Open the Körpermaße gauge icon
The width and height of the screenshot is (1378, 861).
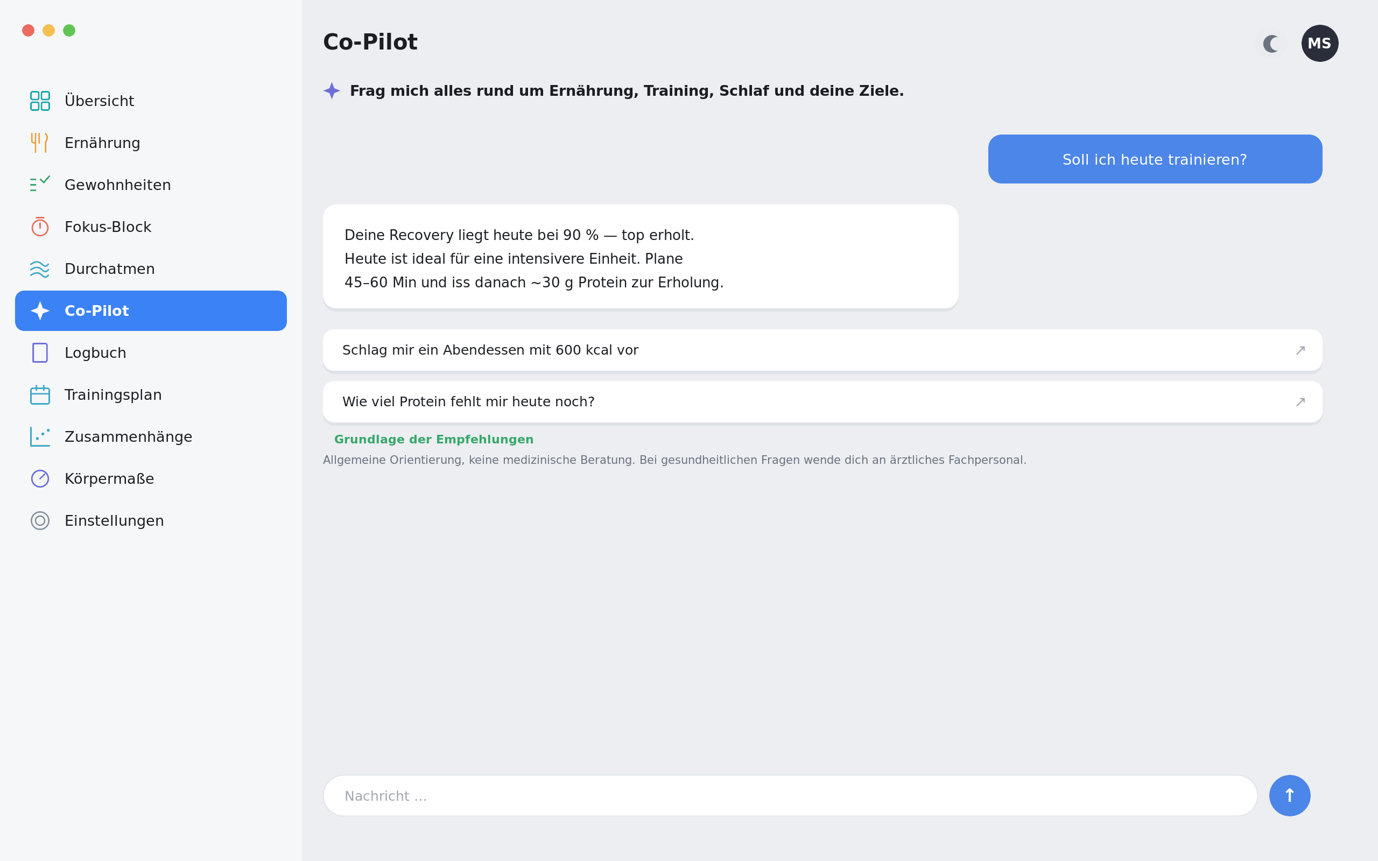pos(40,478)
